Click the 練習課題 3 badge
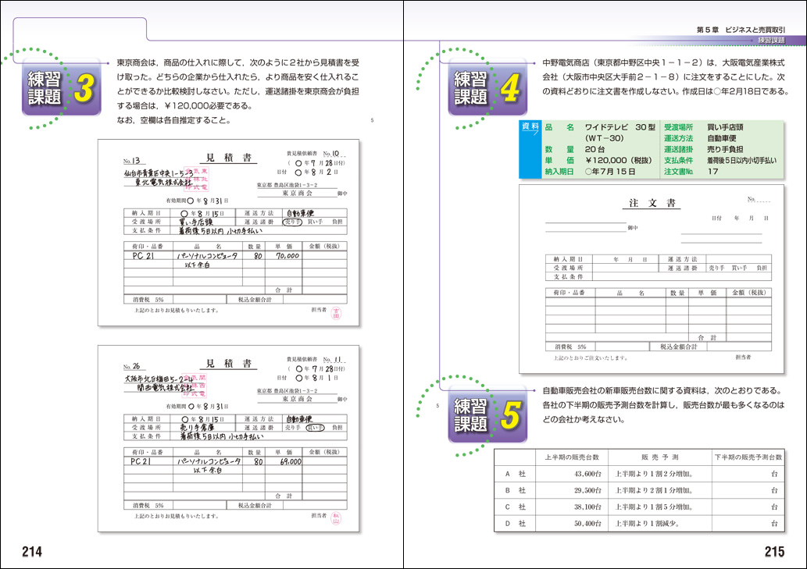Image resolution: width=807 pixels, height=569 pixels. click(x=61, y=87)
